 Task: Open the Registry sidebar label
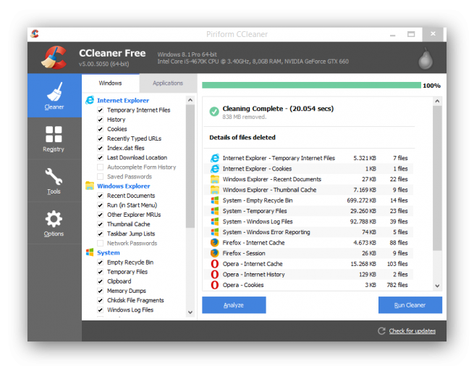coord(54,149)
